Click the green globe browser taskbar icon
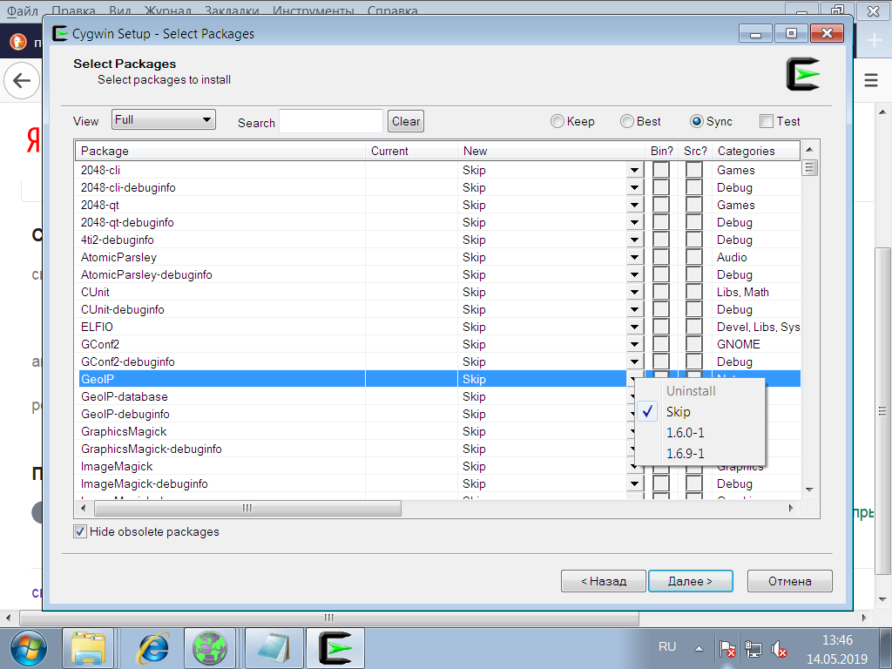Screen dimensions: 892x669 pos(210,648)
